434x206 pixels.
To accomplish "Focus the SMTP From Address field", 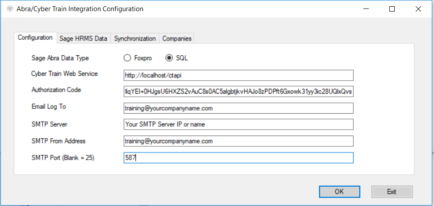I will (x=238, y=141).
